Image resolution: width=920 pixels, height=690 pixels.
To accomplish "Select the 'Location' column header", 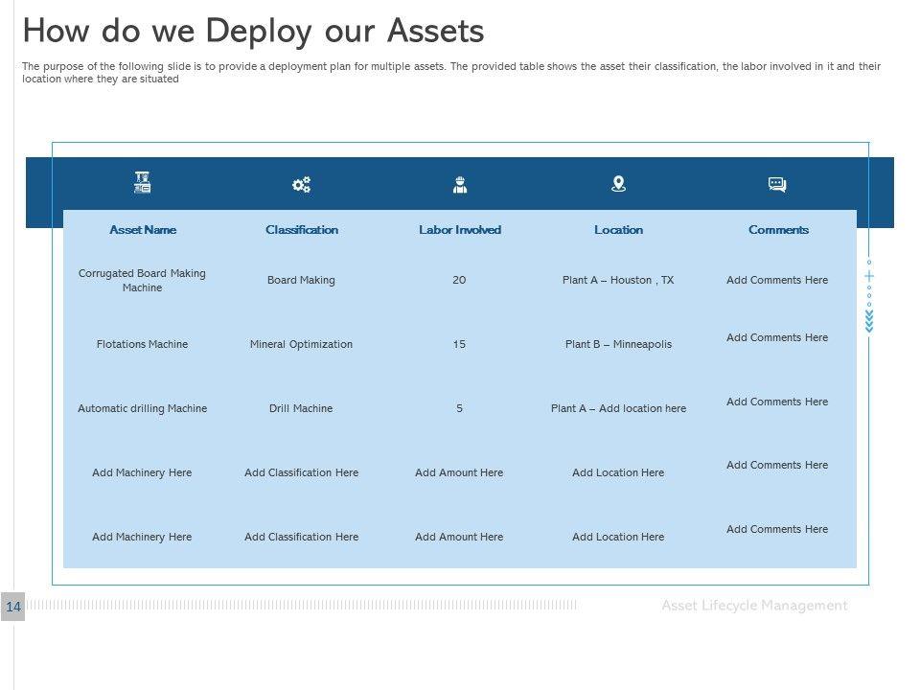I will coord(618,230).
